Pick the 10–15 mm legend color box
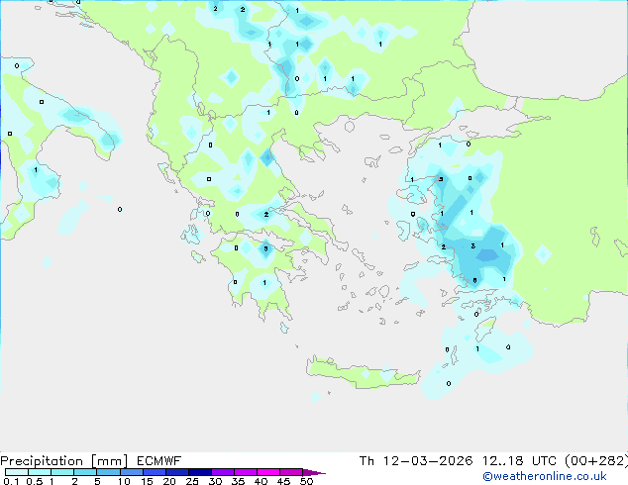 tap(132, 472)
